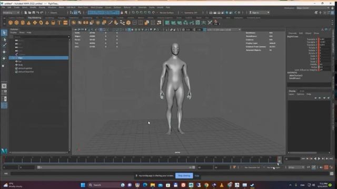Screen dimensions: 337x189
Task: Create a polygon cube from the shelf
Action: (16, 23)
